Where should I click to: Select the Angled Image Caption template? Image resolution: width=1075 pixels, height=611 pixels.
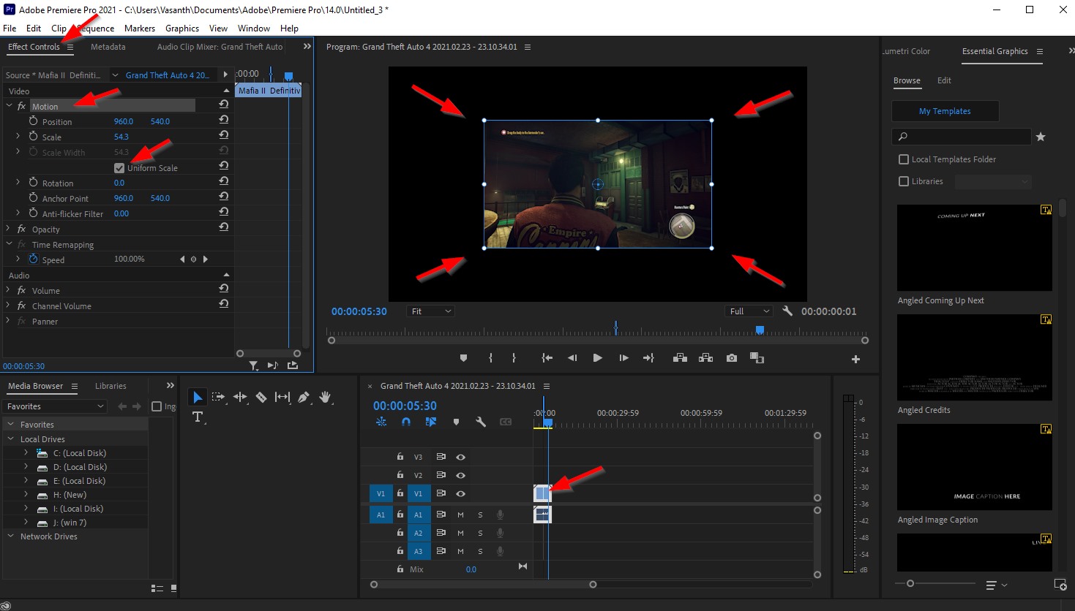[974, 467]
